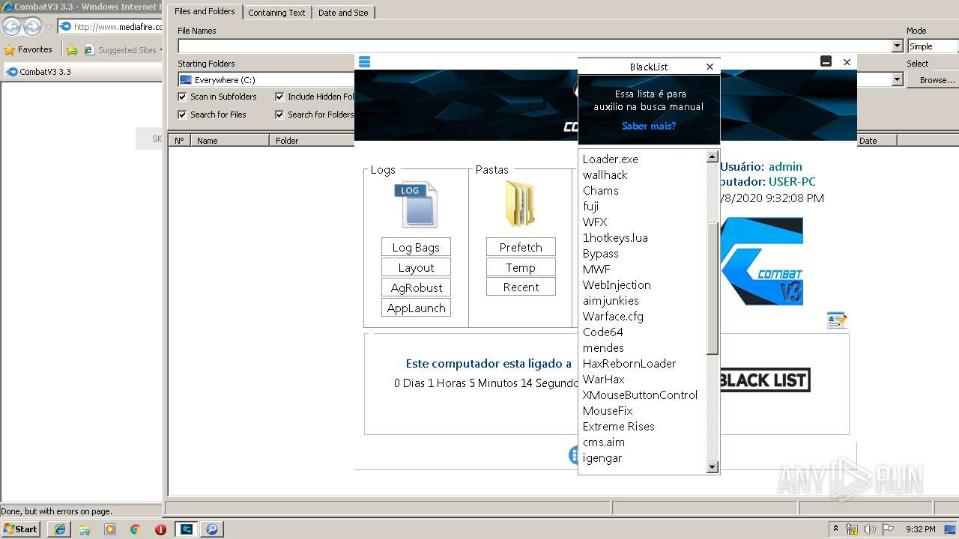Select Loader.exe in the BlackList

[x=611, y=159]
